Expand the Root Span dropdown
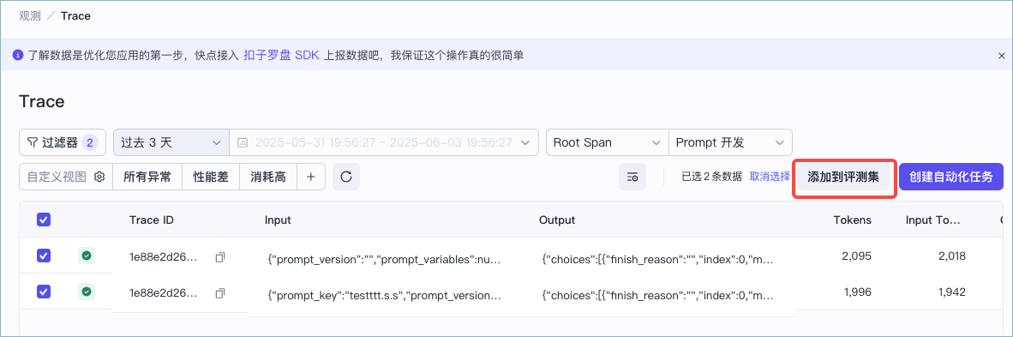The width and height of the screenshot is (1013, 337). [608, 142]
